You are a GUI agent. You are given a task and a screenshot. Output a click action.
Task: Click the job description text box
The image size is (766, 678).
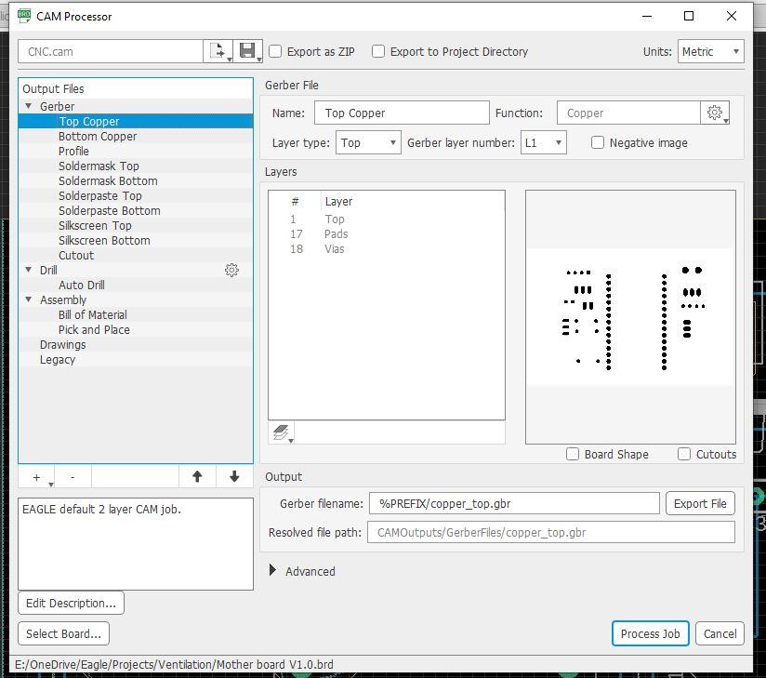(x=136, y=543)
